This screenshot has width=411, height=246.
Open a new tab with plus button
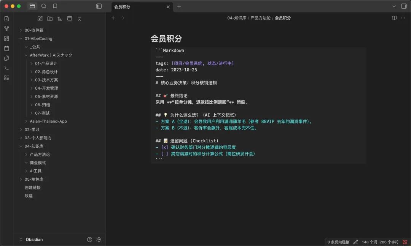pyautogui.click(x=179, y=6)
